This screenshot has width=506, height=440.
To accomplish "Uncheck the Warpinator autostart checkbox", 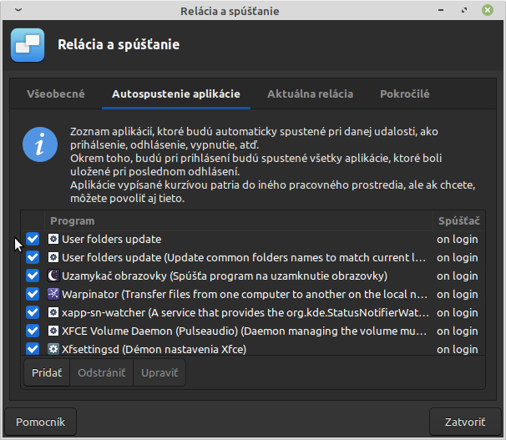I will [33, 294].
